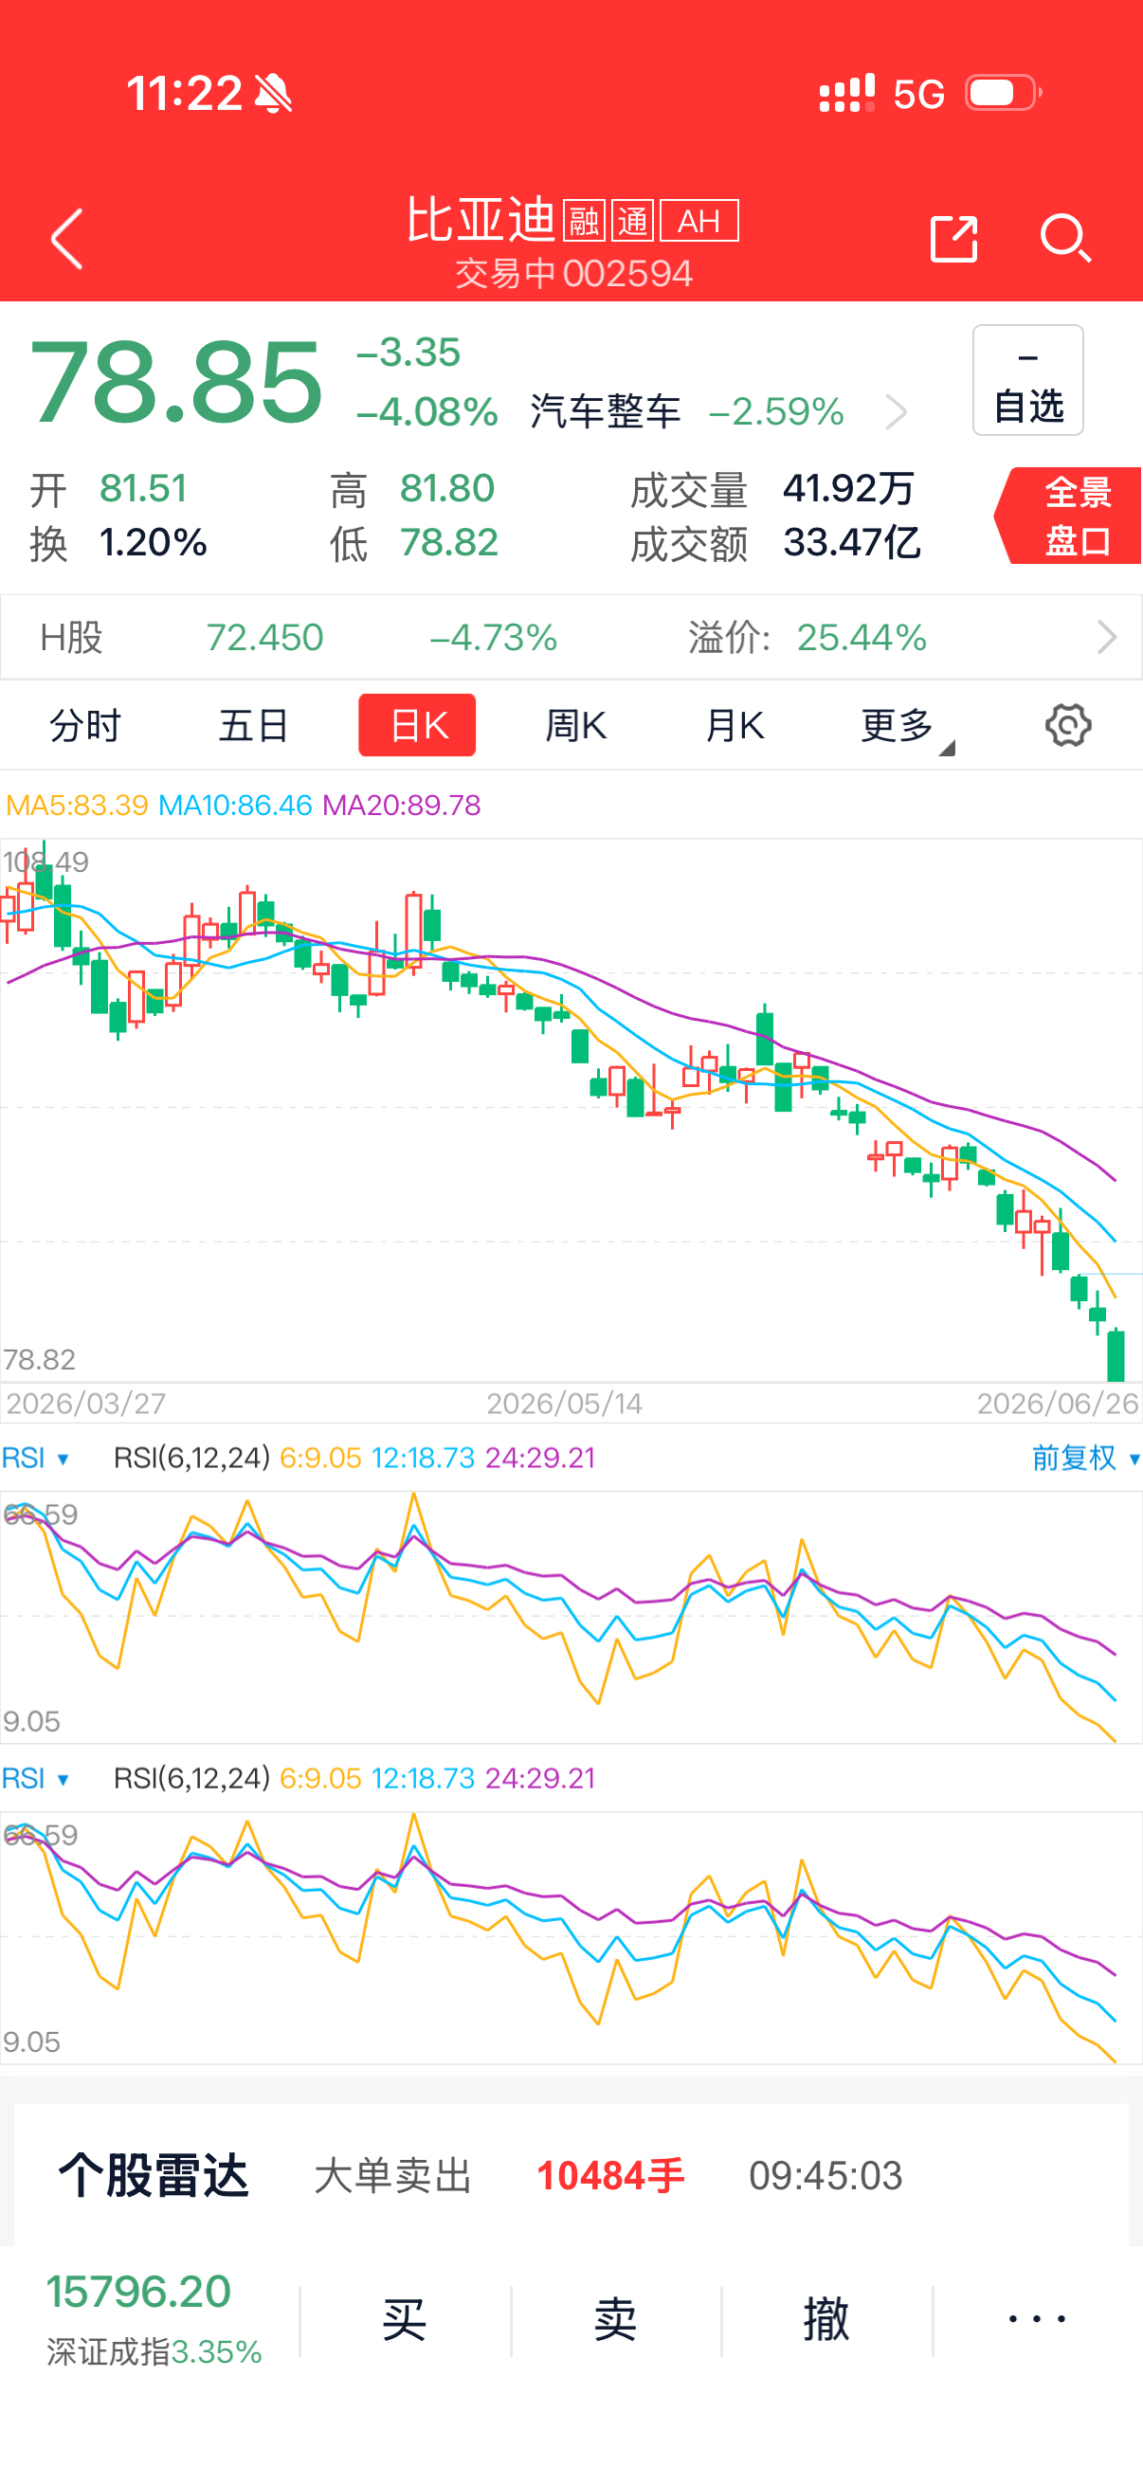The width and height of the screenshot is (1143, 2485).
Task: Tap the AH badge beside the stock name
Action: (x=699, y=221)
